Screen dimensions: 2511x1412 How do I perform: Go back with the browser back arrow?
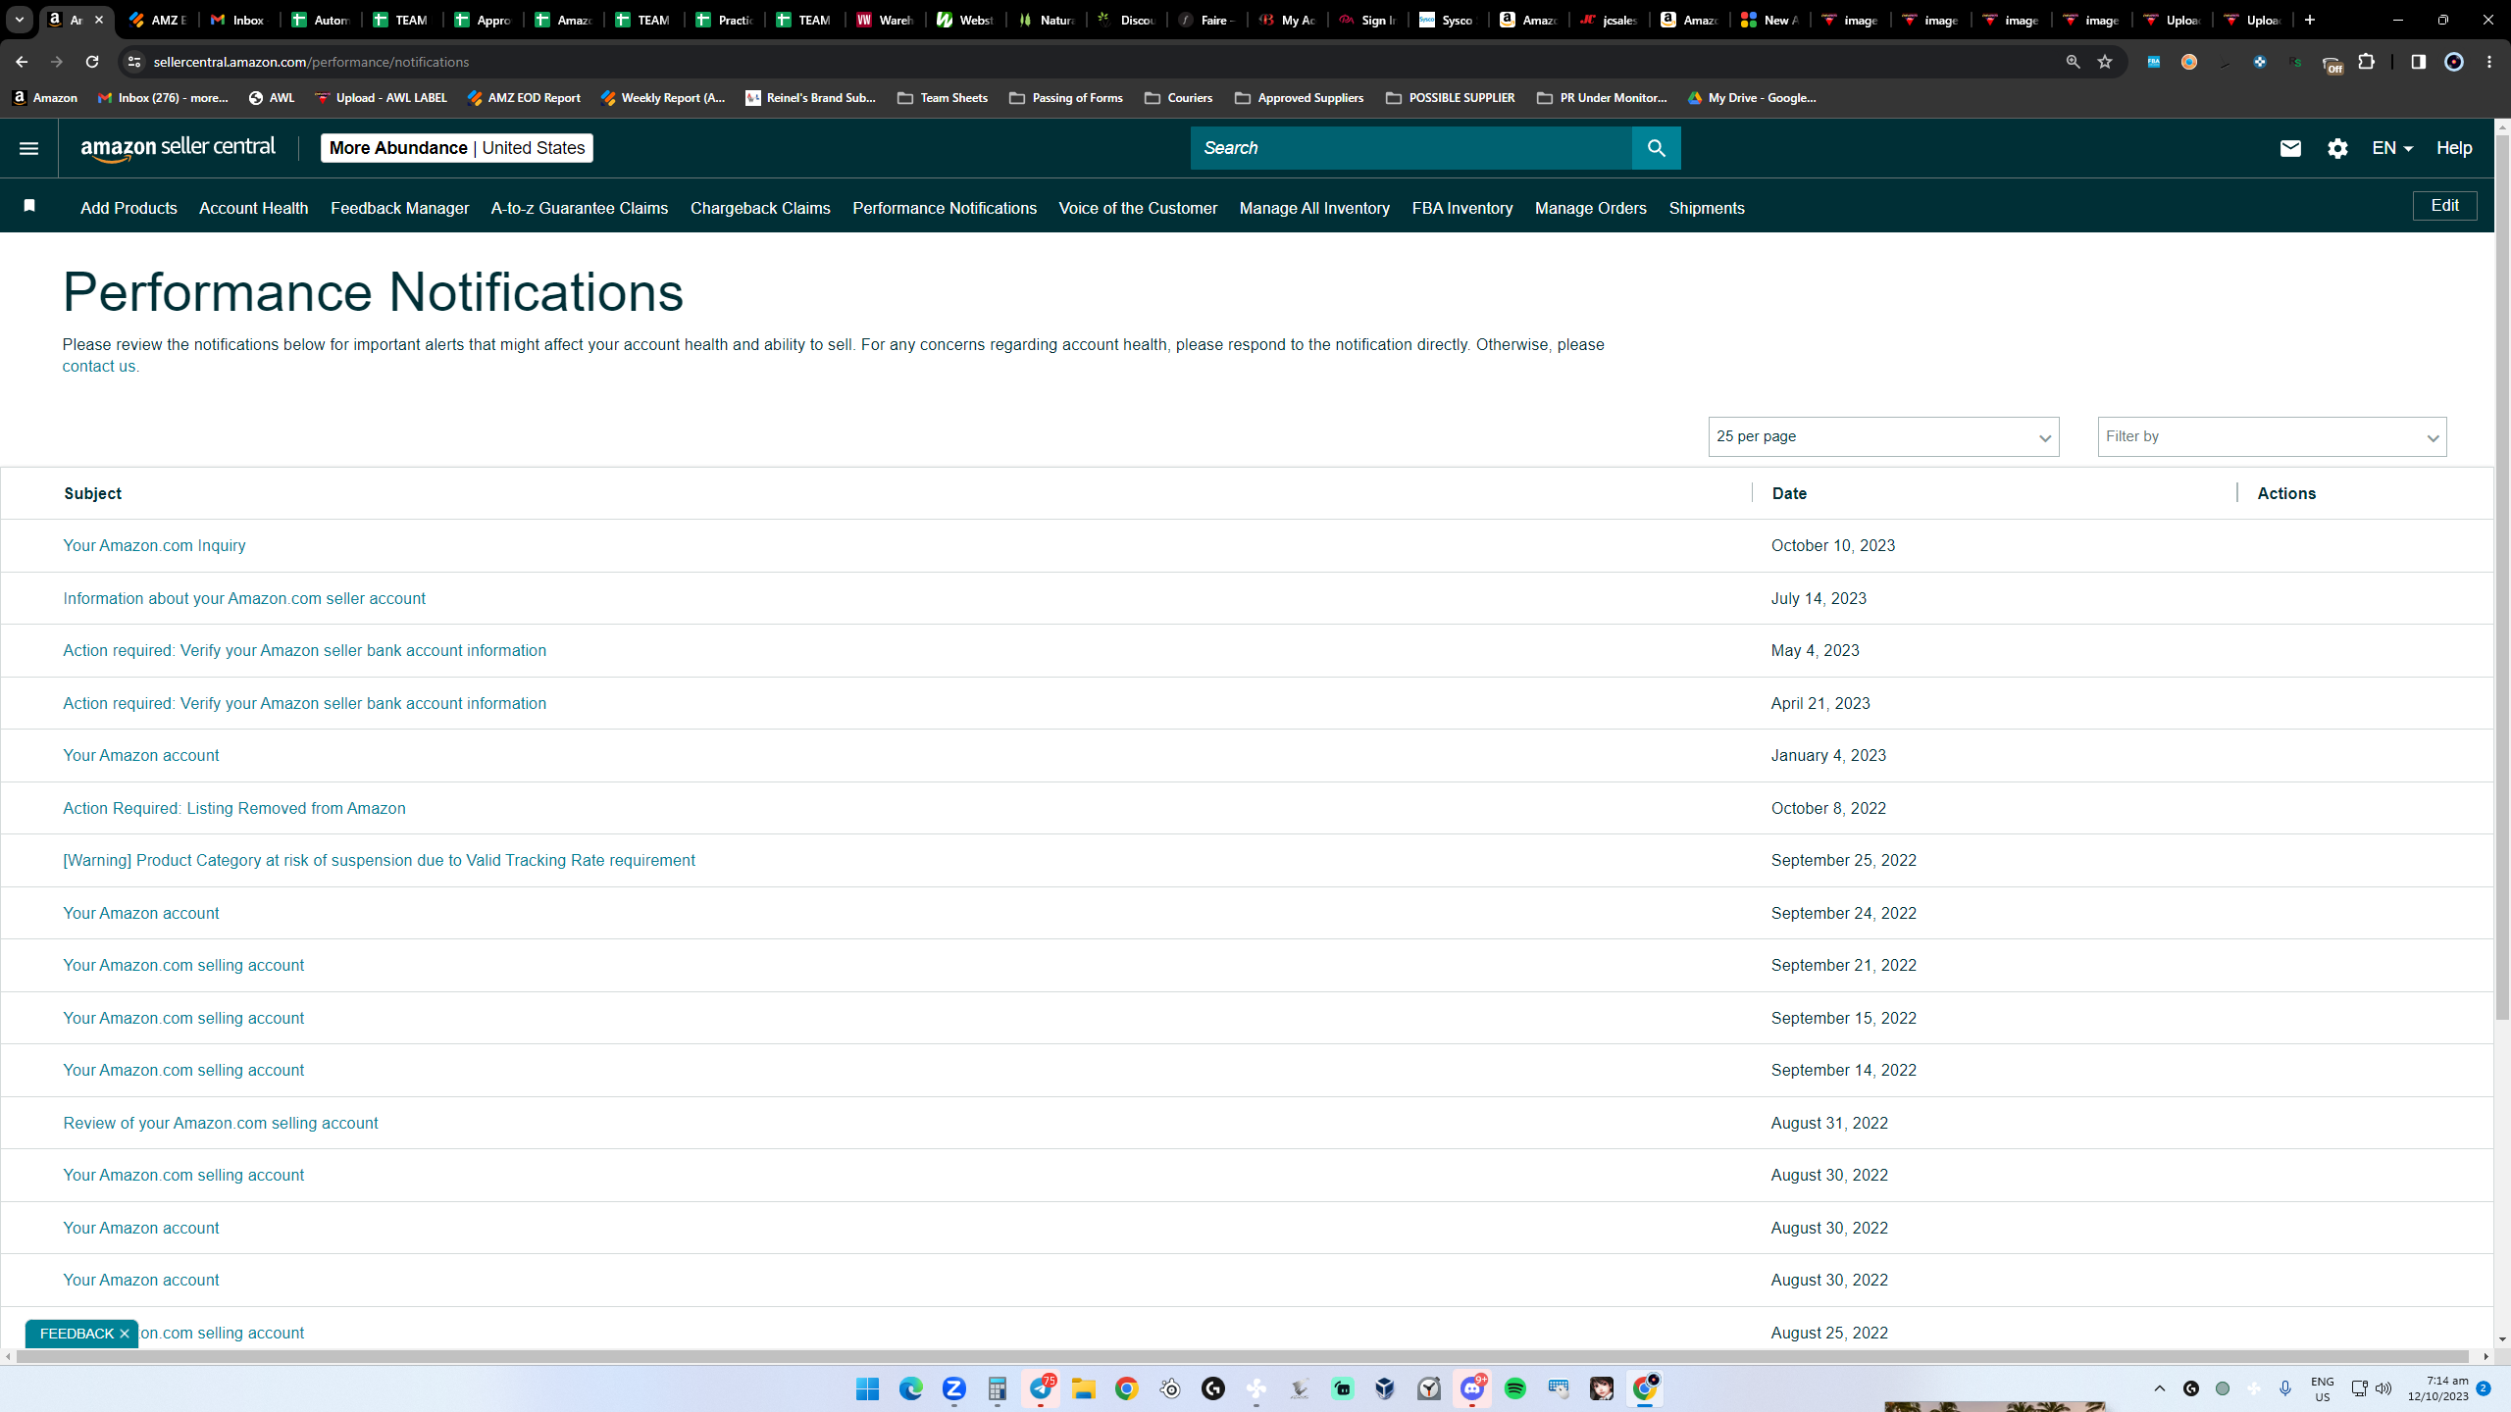22,62
